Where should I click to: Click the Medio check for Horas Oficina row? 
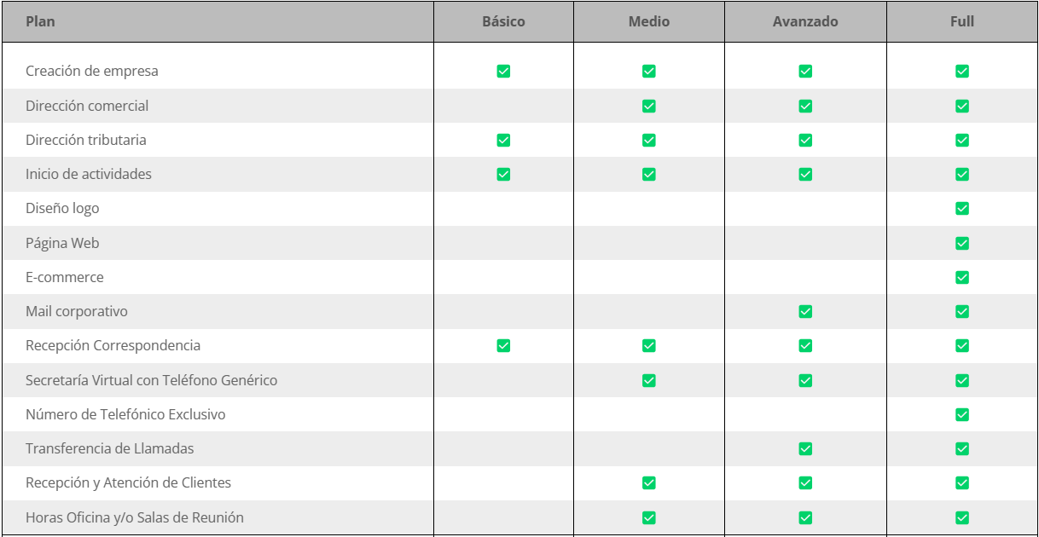[648, 517]
